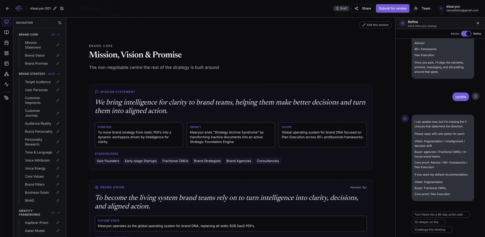Click the Brand Strategists tag
This screenshot has width=485, height=237.
(x=207, y=161)
